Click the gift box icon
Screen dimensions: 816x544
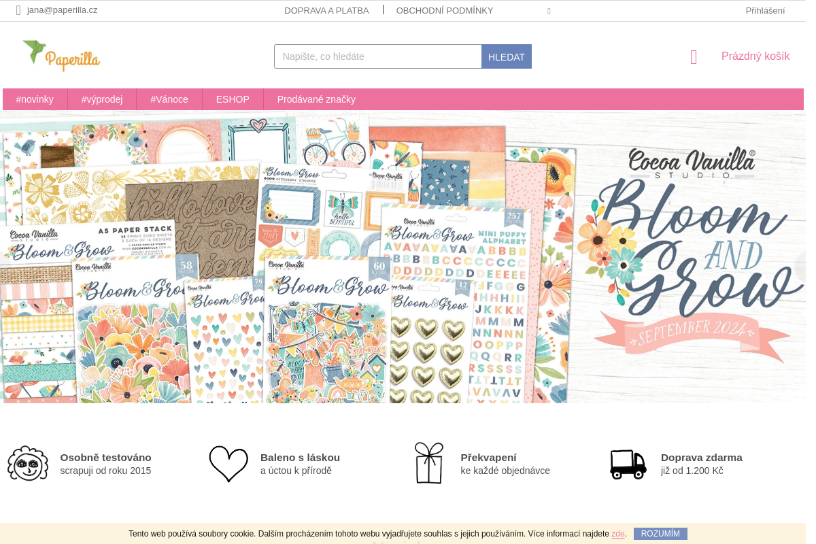(x=429, y=463)
